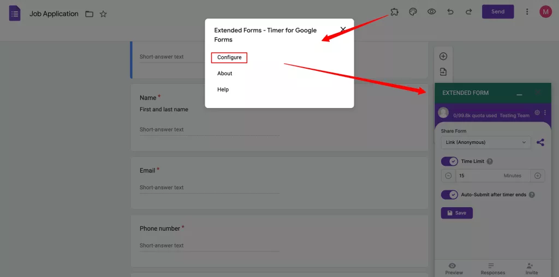The width and height of the screenshot is (559, 277).
Task: Import questions icon in side toolbar
Action: pyautogui.click(x=443, y=72)
